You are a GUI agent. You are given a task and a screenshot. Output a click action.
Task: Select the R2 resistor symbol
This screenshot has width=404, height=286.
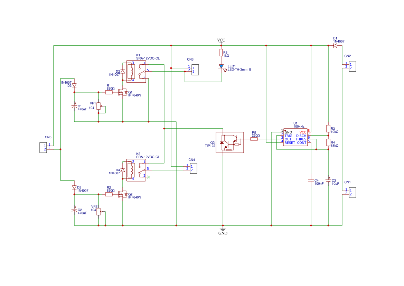pyautogui.click(x=109, y=194)
